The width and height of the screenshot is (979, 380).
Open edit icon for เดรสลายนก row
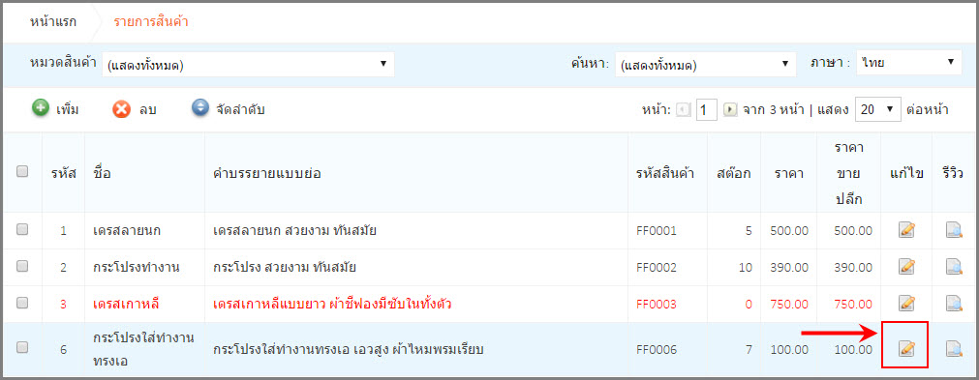point(906,230)
